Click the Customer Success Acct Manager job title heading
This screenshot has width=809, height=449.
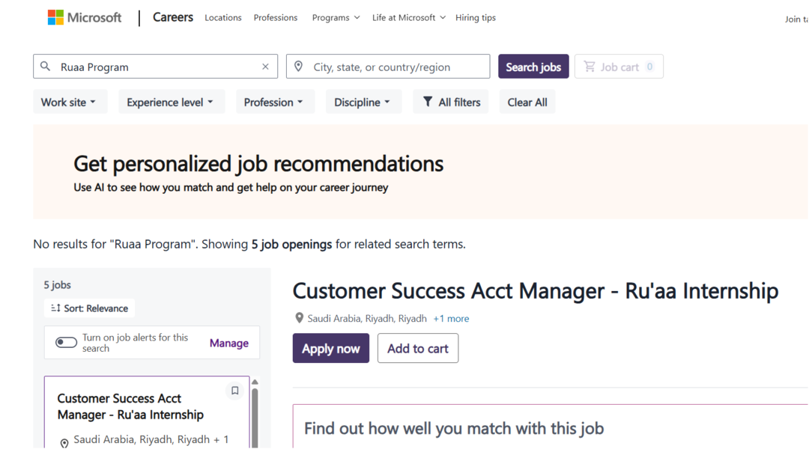535,291
